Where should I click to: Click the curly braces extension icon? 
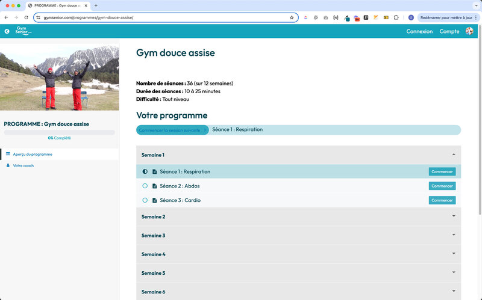point(336,17)
